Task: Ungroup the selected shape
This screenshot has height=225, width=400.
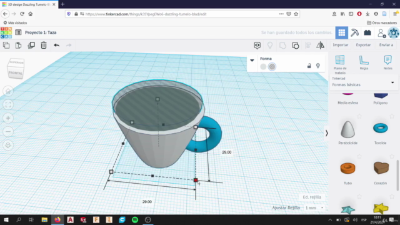Action: (x=296, y=46)
